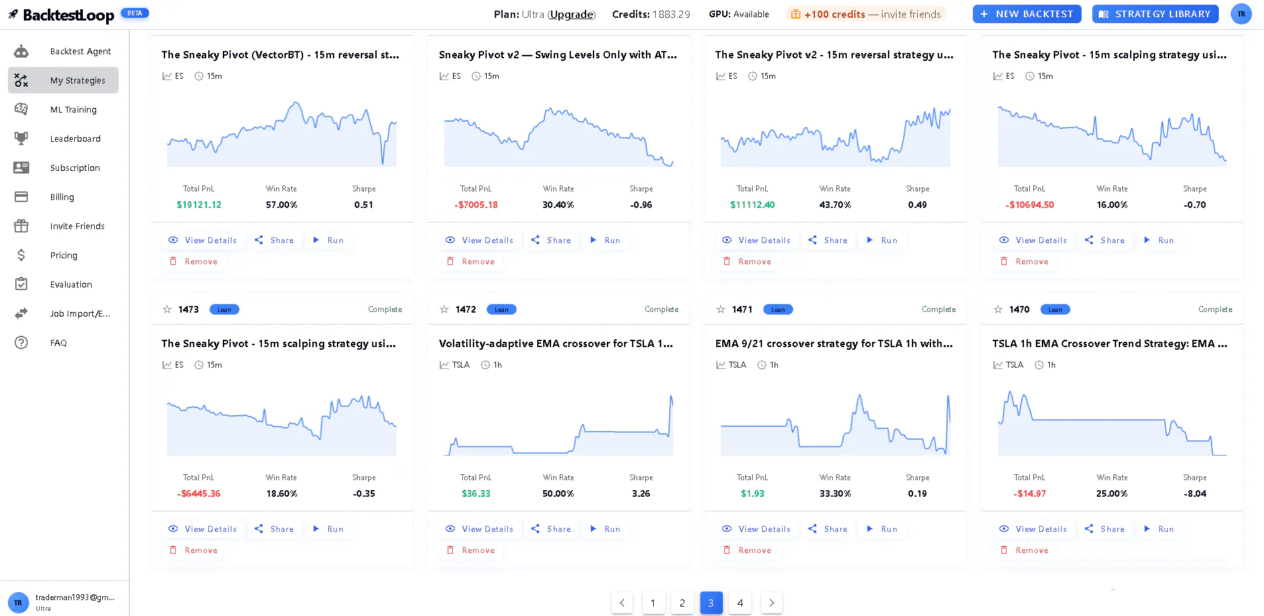Open page 2 of strategies
Viewport: 1264px width, 616px height.
pyautogui.click(x=682, y=603)
